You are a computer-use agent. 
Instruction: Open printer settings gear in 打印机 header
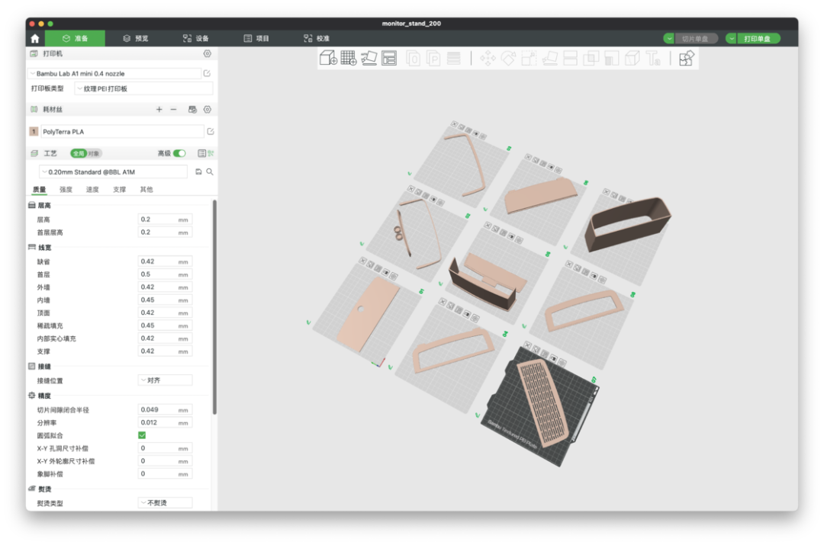click(208, 53)
